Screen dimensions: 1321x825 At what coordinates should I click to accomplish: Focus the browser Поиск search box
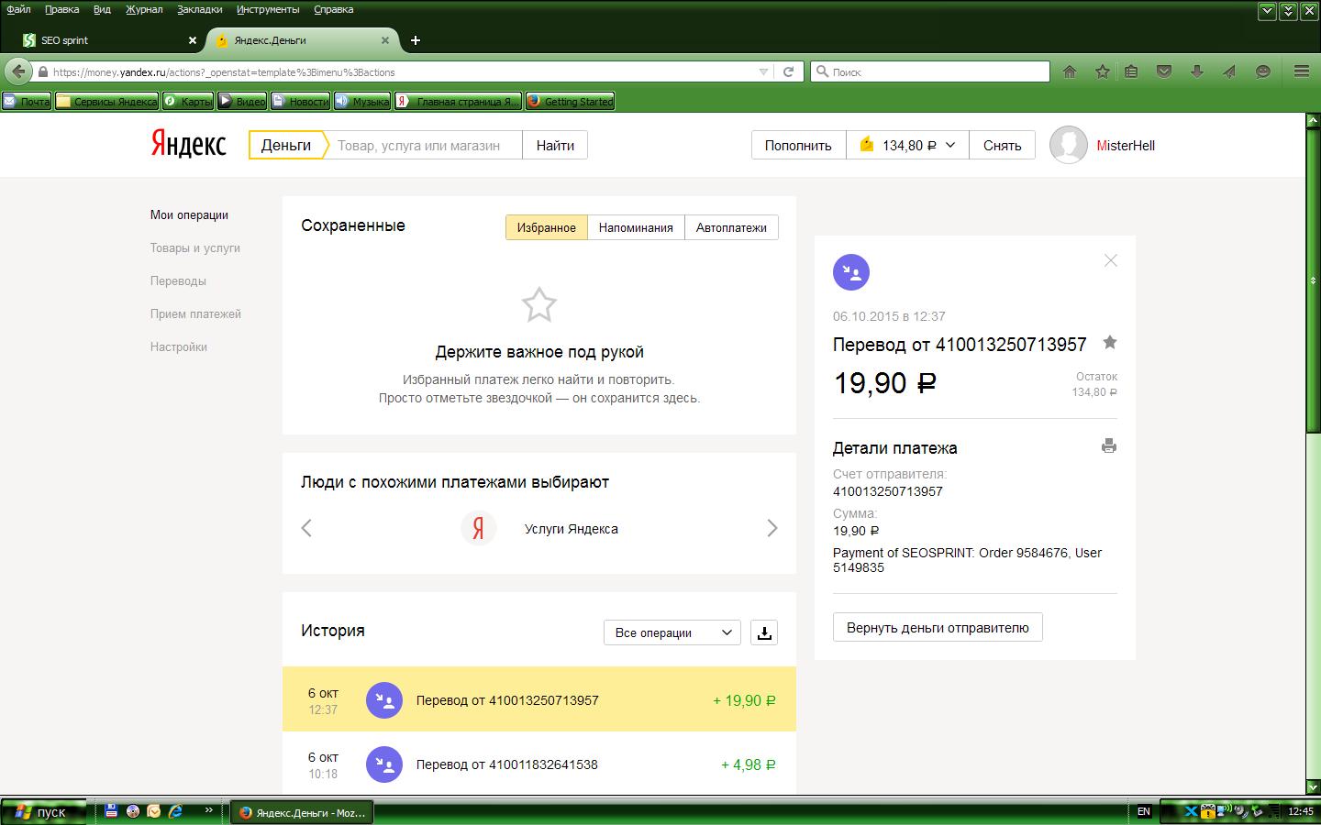click(930, 71)
